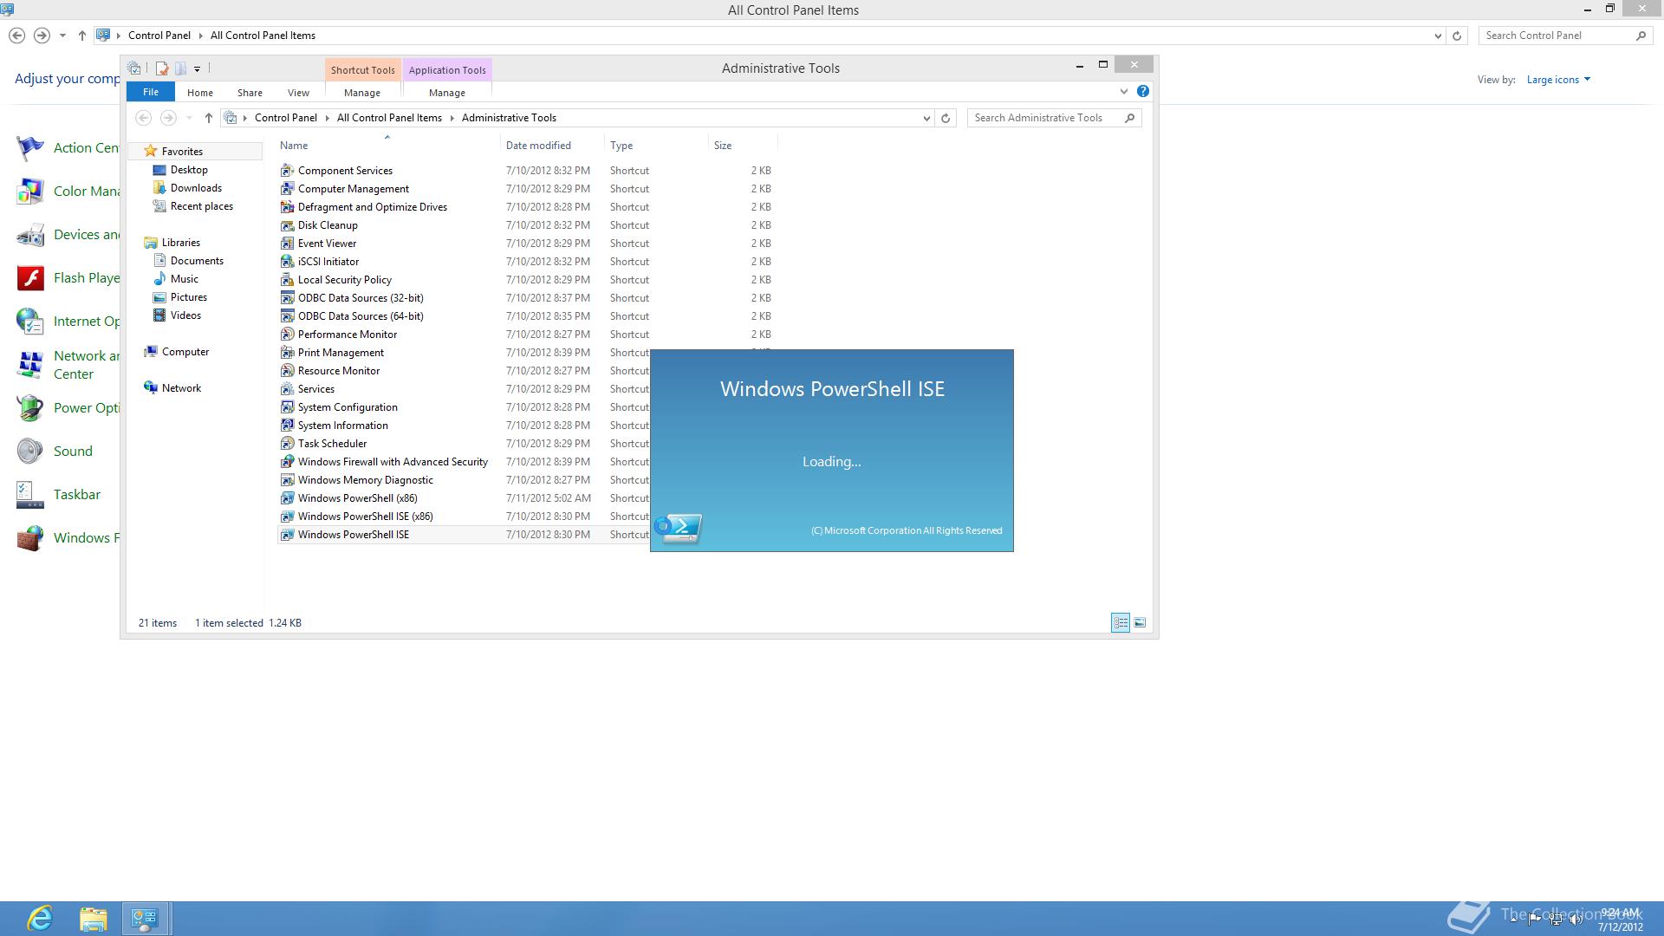Click Search Administrative Tools field
The width and height of the screenshot is (1664, 936).
tap(1054, 118)
